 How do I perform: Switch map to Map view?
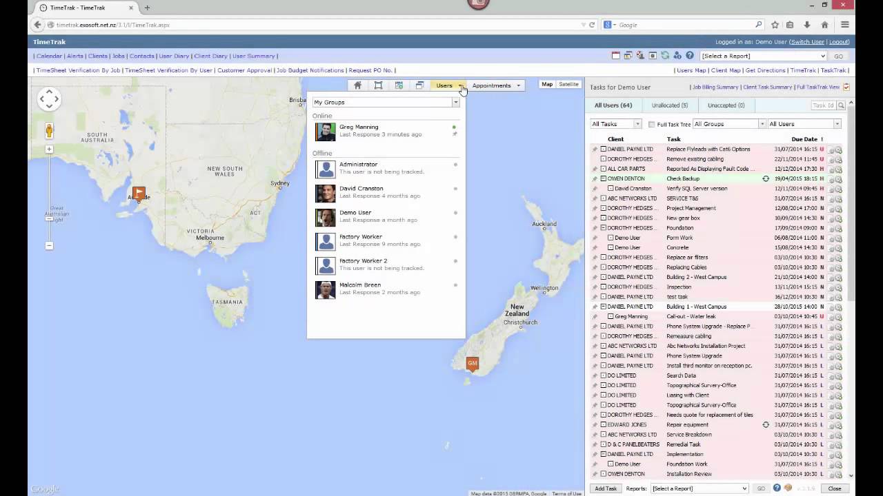[547, 85]
